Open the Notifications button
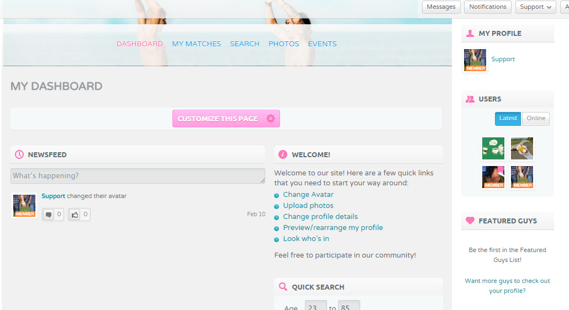The width and height of the screenshot is (569, 310). pos(487,7)
